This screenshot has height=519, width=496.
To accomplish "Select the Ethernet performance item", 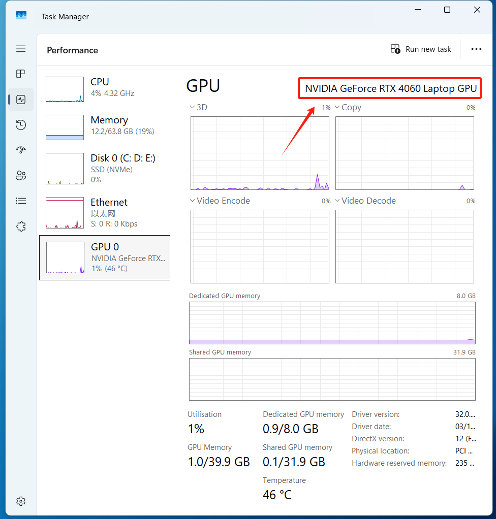I will pyautogui.click(x=105, y=213).
